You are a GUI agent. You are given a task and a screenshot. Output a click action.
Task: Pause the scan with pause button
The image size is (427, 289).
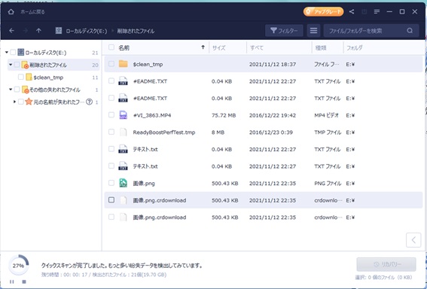pyautogui.click(x=12, y=281)
